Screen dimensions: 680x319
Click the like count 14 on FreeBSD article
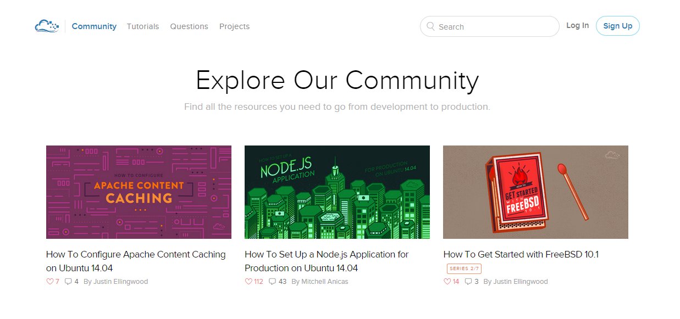456,282
